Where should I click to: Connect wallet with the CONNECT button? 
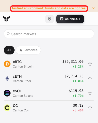point(70,19)
